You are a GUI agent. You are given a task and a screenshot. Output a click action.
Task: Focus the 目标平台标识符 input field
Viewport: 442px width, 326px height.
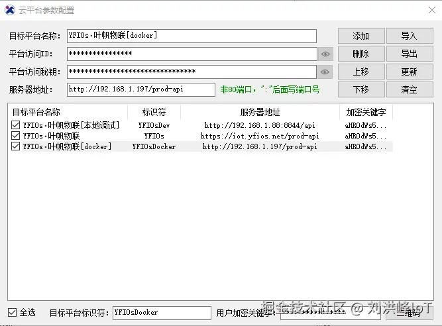[162, 313]
